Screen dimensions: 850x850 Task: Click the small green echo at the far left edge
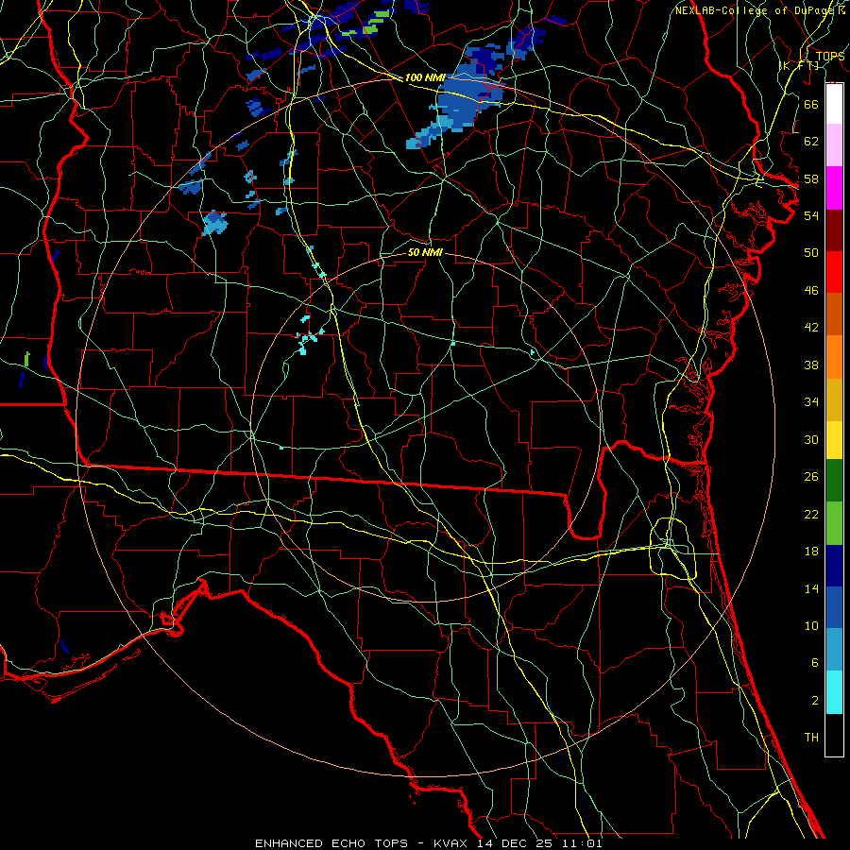click(26, 359)
